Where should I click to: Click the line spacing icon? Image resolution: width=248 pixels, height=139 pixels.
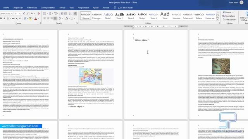(60, 19)
